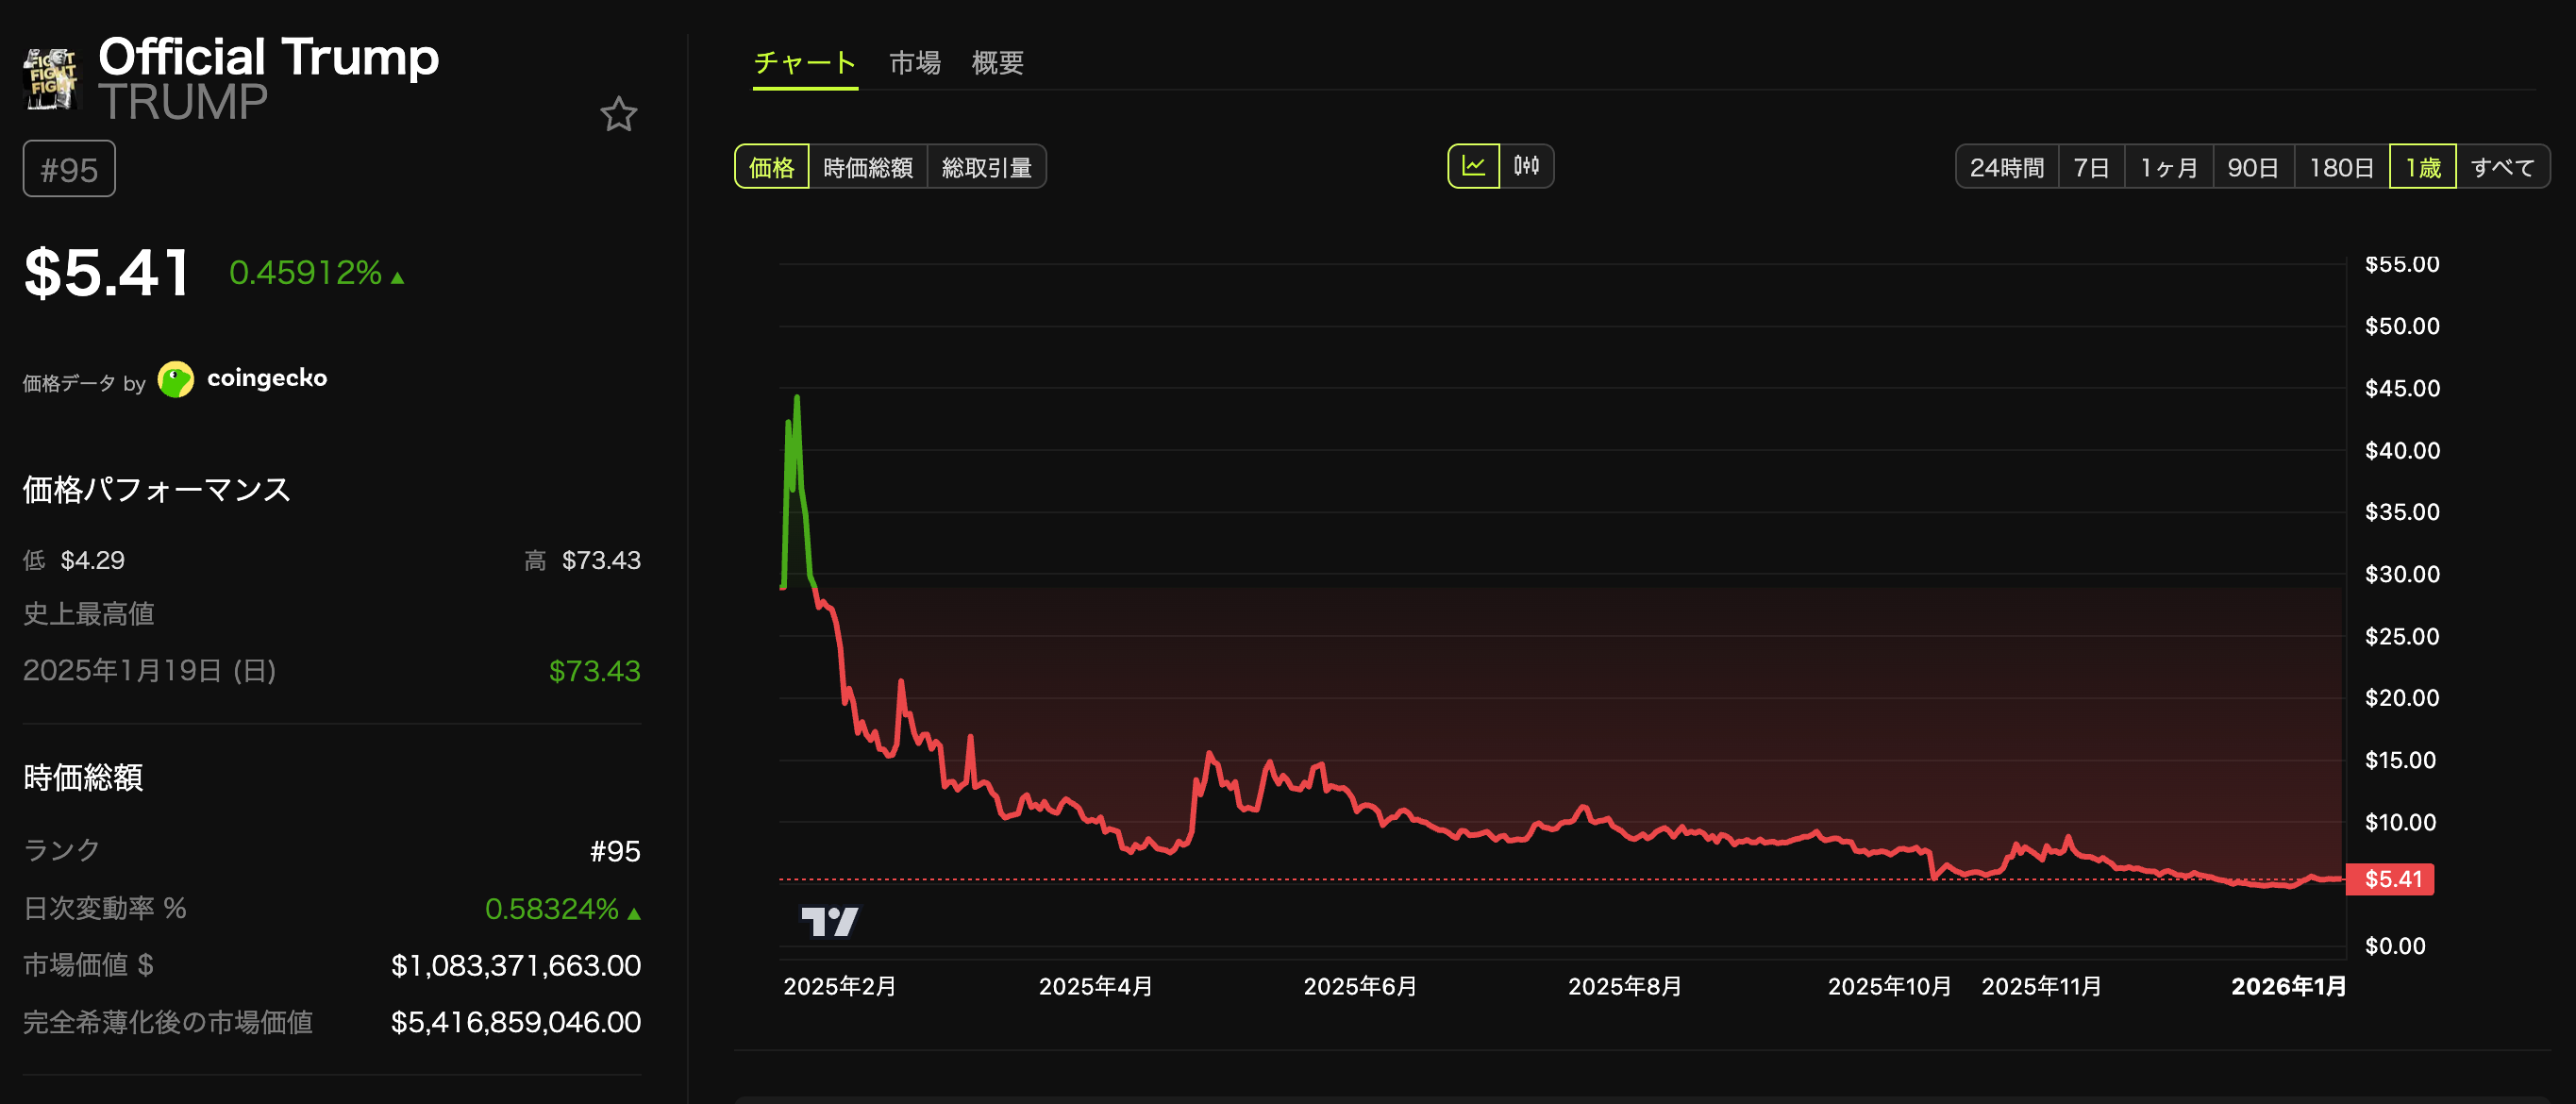The width and height of the screenshot is (2576, 1104).
Task: Open the 概要 tab
Action: tap(997, 63)
